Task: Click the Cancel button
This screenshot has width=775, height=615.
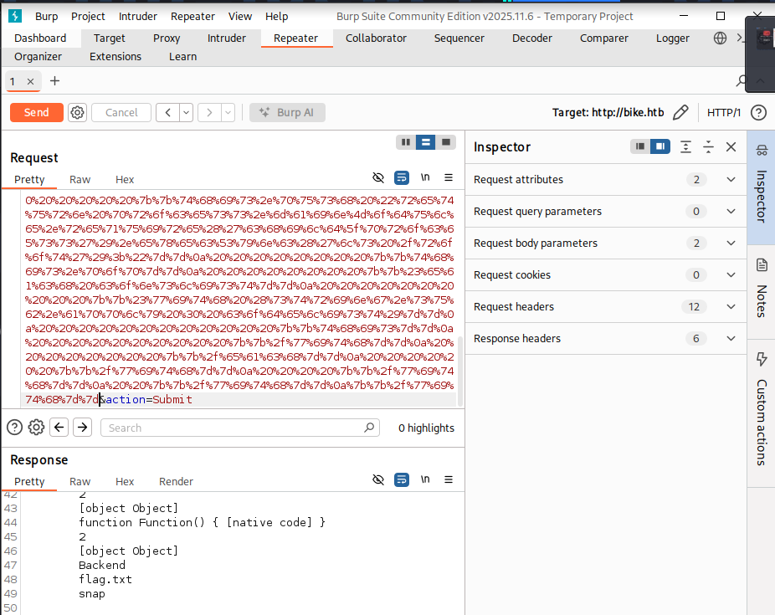Action: pos(121,112)
